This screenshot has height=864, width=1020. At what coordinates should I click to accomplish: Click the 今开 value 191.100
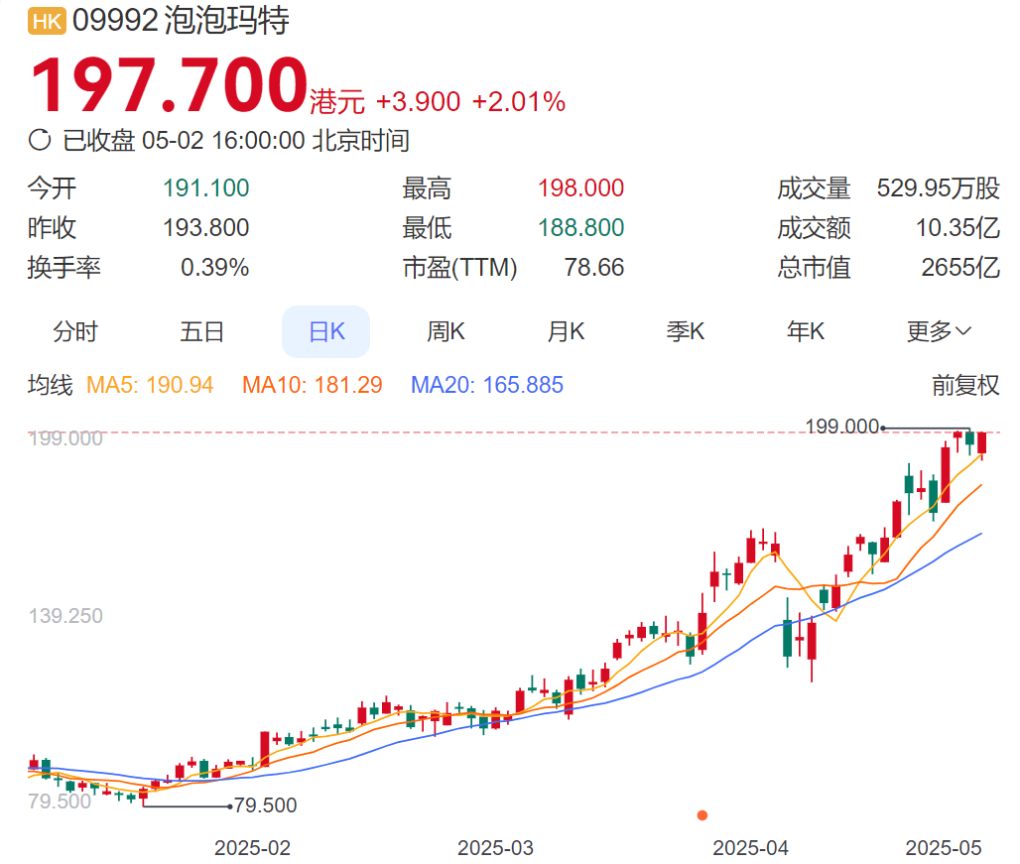(x=205, y=188)
